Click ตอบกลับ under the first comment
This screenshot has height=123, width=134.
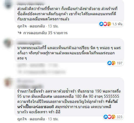[x=37, y=26]
